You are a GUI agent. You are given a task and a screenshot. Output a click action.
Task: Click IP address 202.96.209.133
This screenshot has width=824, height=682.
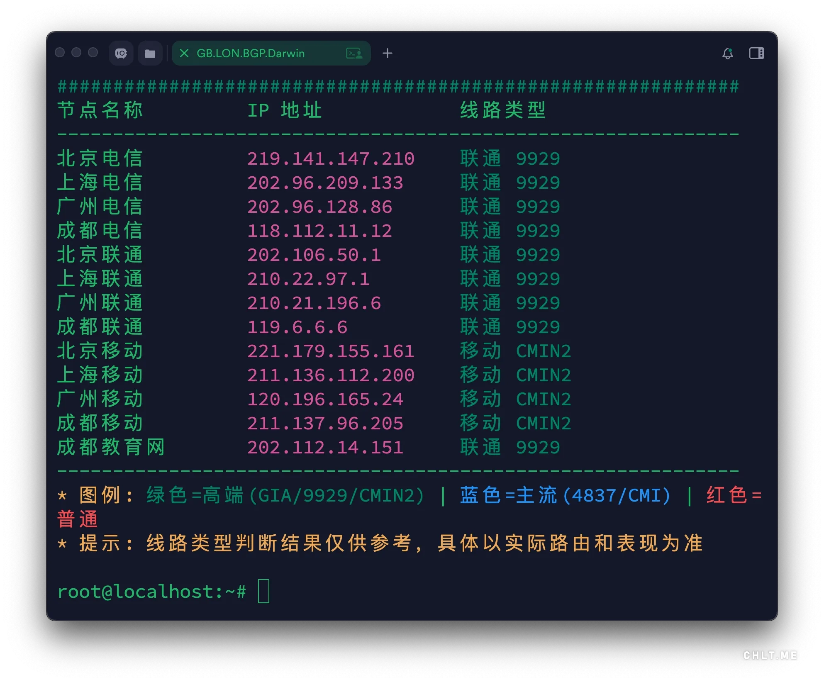325,183
